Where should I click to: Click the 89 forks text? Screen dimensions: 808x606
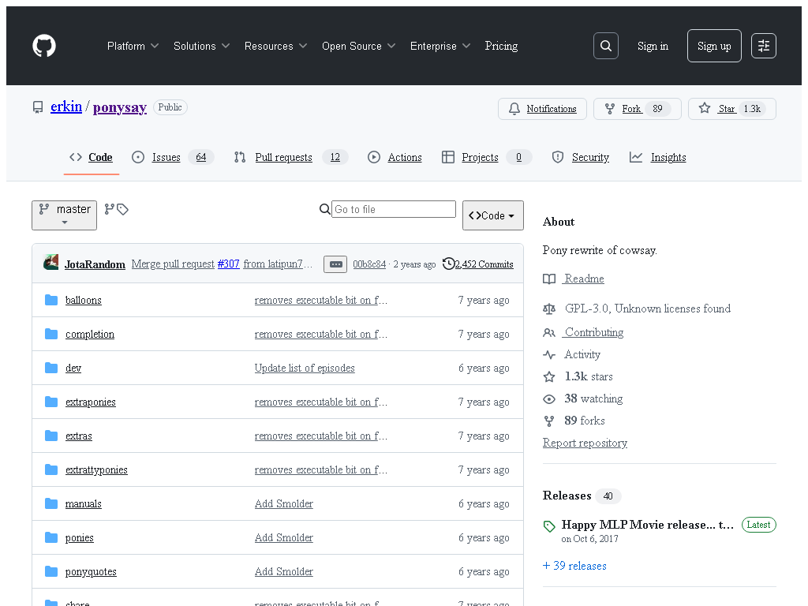click(x=585, y=421)
